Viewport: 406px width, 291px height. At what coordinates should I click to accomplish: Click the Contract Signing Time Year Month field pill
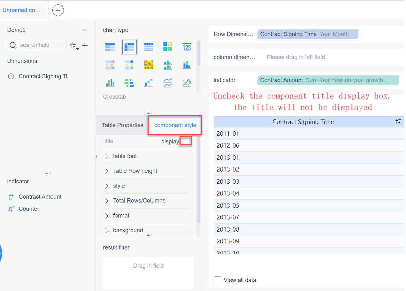[x=308, y=34]
